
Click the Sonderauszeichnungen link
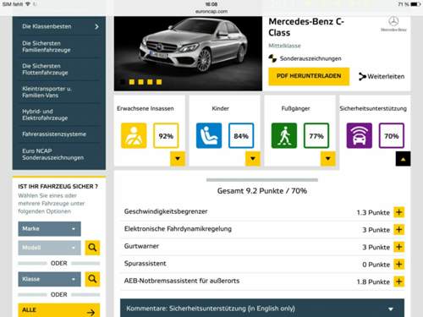click(x=310, y=58)
